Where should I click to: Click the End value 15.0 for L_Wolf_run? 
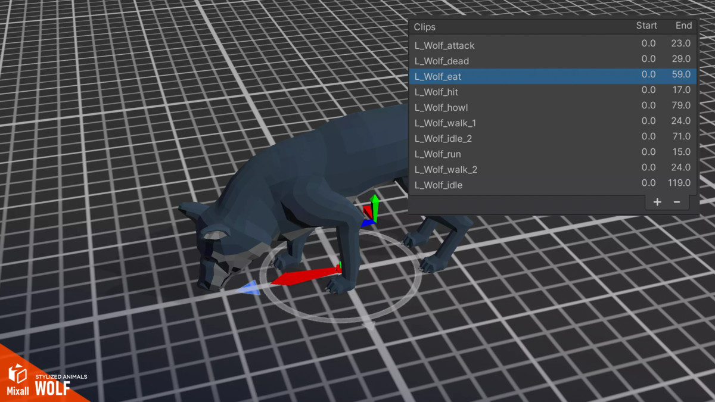point(681,152)
